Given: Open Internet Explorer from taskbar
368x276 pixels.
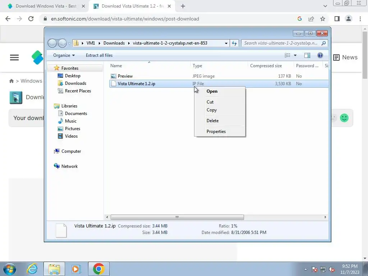Looking at the screenshot, I should [32, 269].
